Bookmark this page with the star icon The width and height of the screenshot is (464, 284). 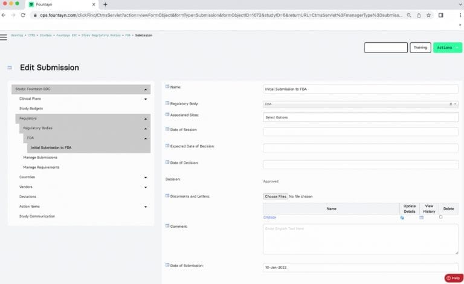click(x=428, y=15)
